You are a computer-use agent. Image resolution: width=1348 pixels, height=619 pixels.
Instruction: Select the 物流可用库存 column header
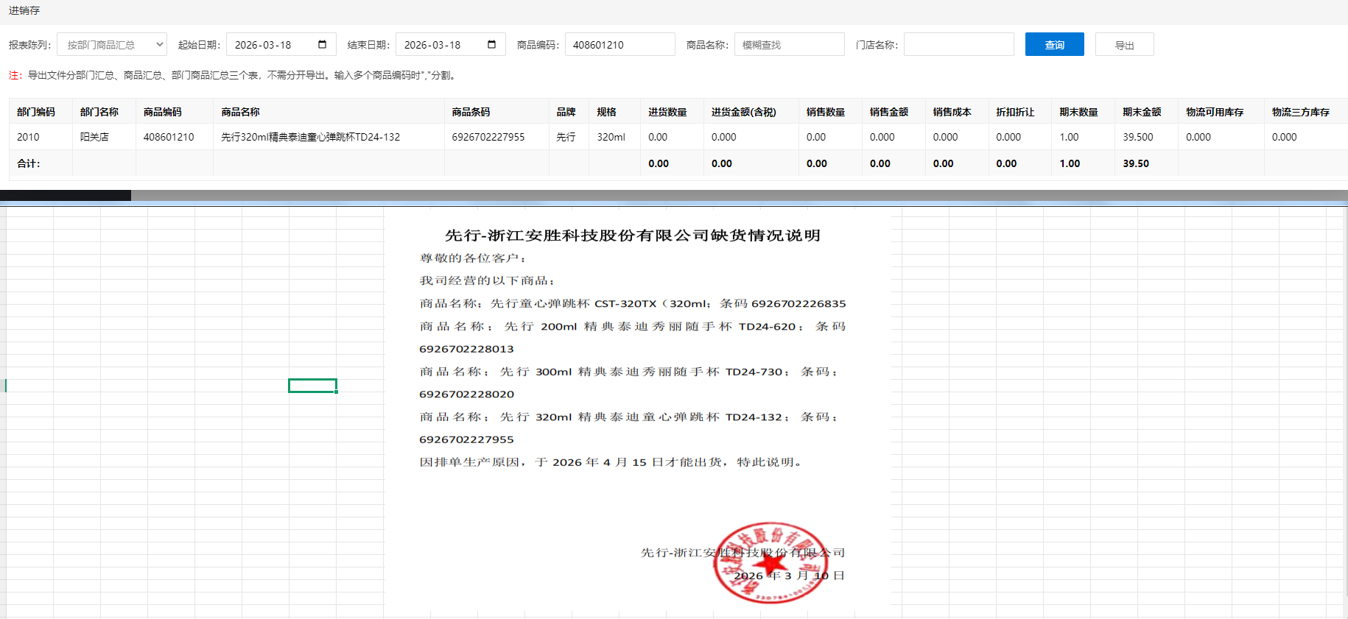click(1215, 112)
